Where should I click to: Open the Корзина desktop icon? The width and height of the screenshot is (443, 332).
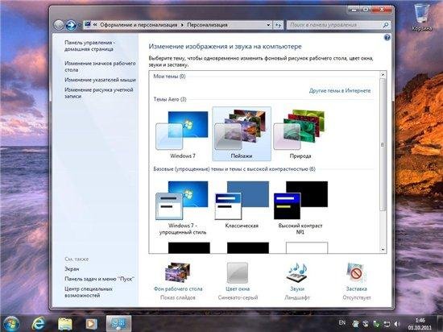421,16
